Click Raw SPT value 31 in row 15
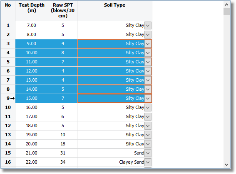The image size is (236, 174). pyautogui.click(x=62, y=153)
